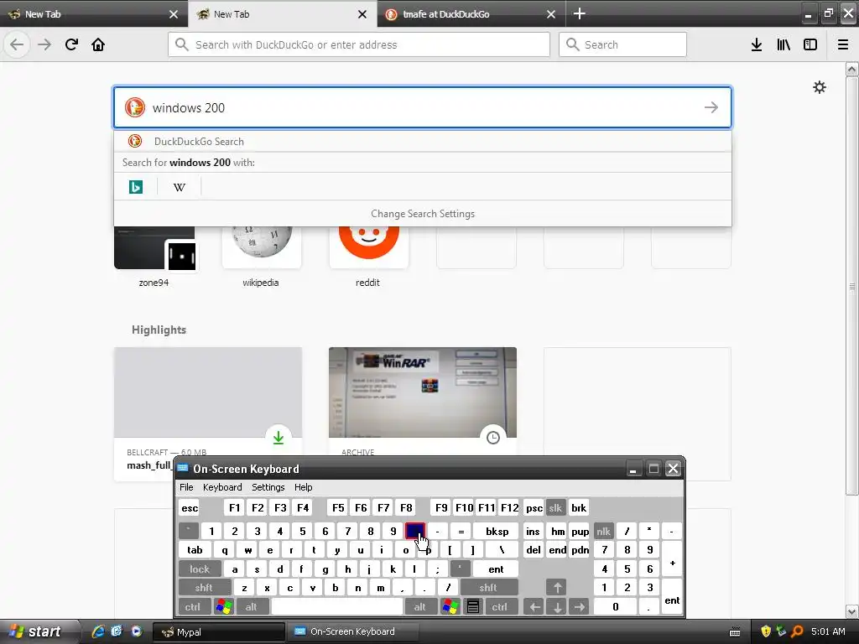Click Change Search Settings
Screen dimensions: 859x644
pos(423,214)
